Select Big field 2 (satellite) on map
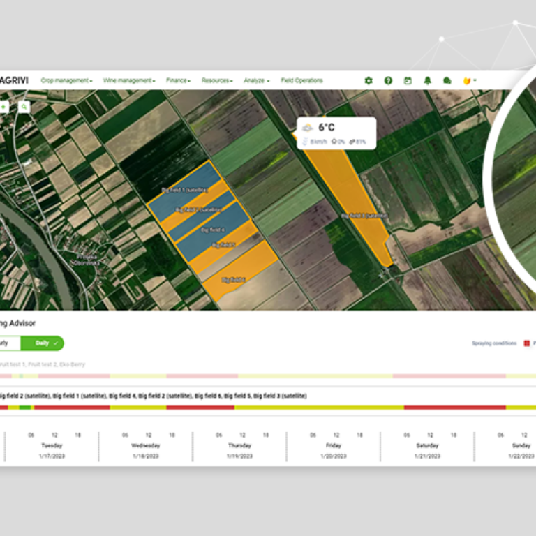 click(199, 209)
